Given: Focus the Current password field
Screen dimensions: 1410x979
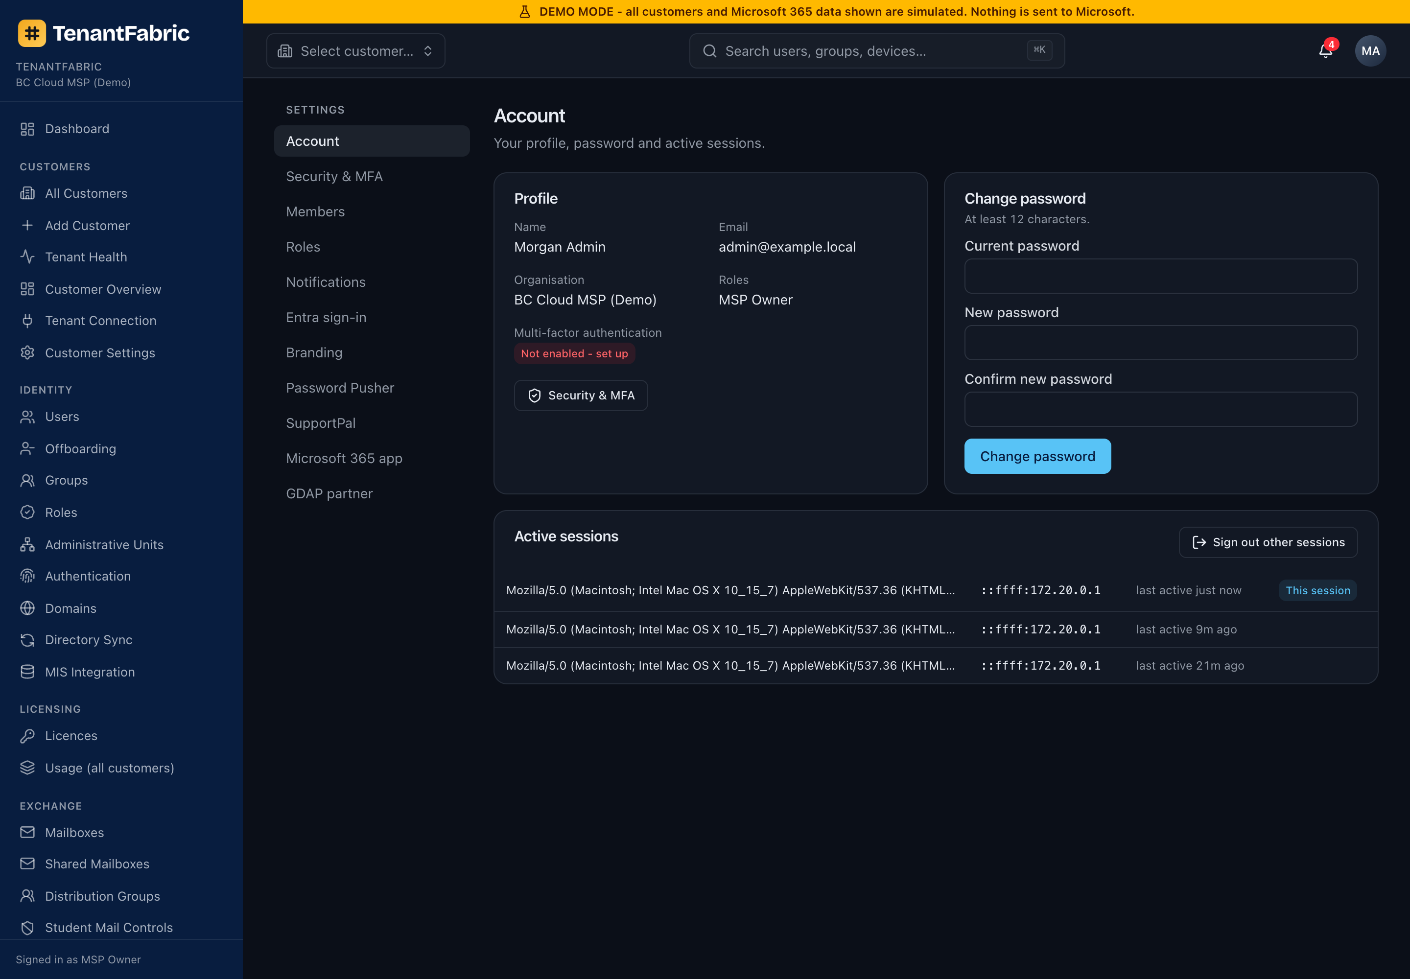Looking at the screenshot, I should click(1161, 276).
